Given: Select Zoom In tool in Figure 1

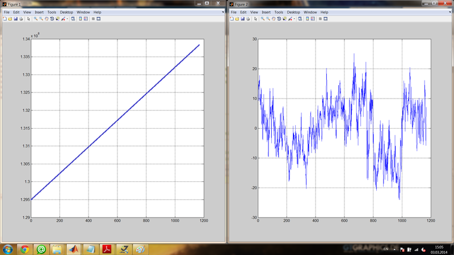Looking at the screenshot, I should tap(35, 19).
